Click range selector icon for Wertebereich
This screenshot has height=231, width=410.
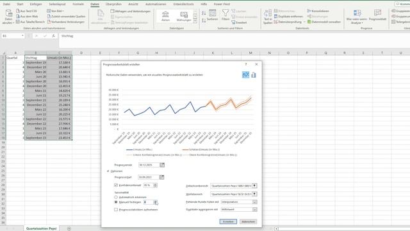pyautogui.click(x=254, y=194)
